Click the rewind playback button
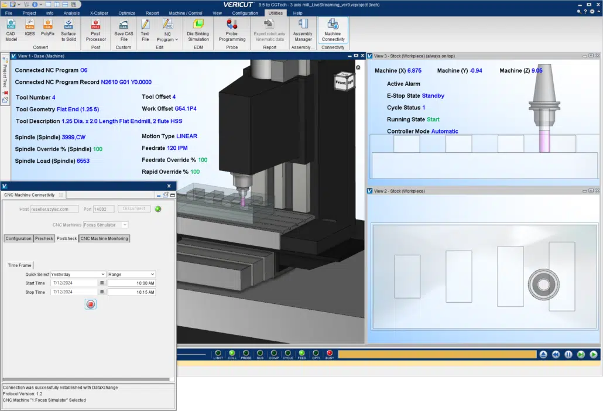Image resolution: width=603 pixels, height=411 pixels. pyautogui.click(x=556, y=354)
